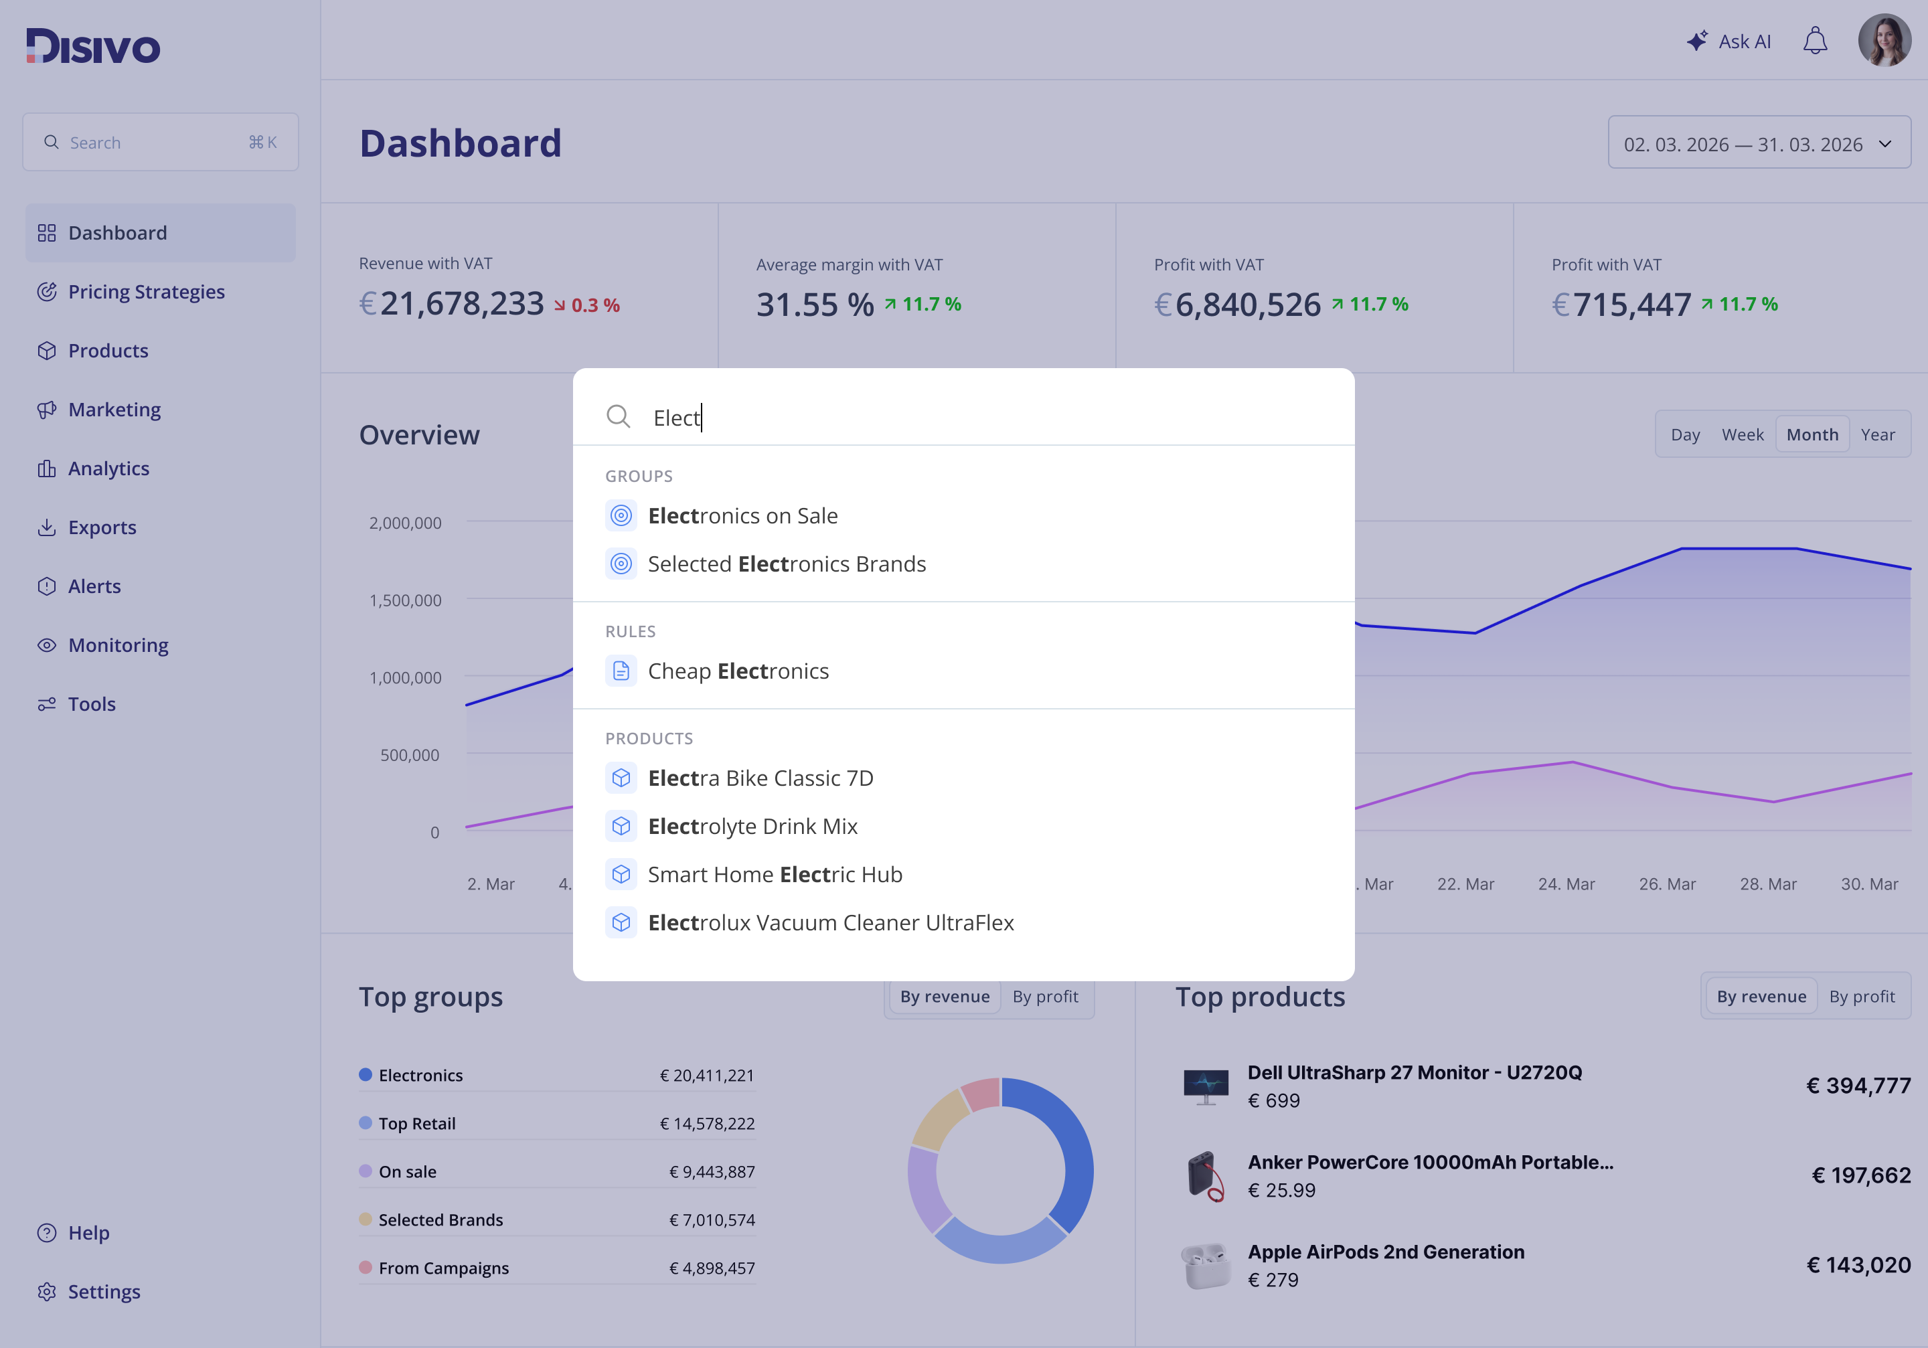Screen dimensions: 1928x1348
Task: Open Dell UltraSharp 27 Monitor thumbnail
Action: (x=1206, y=1086)
